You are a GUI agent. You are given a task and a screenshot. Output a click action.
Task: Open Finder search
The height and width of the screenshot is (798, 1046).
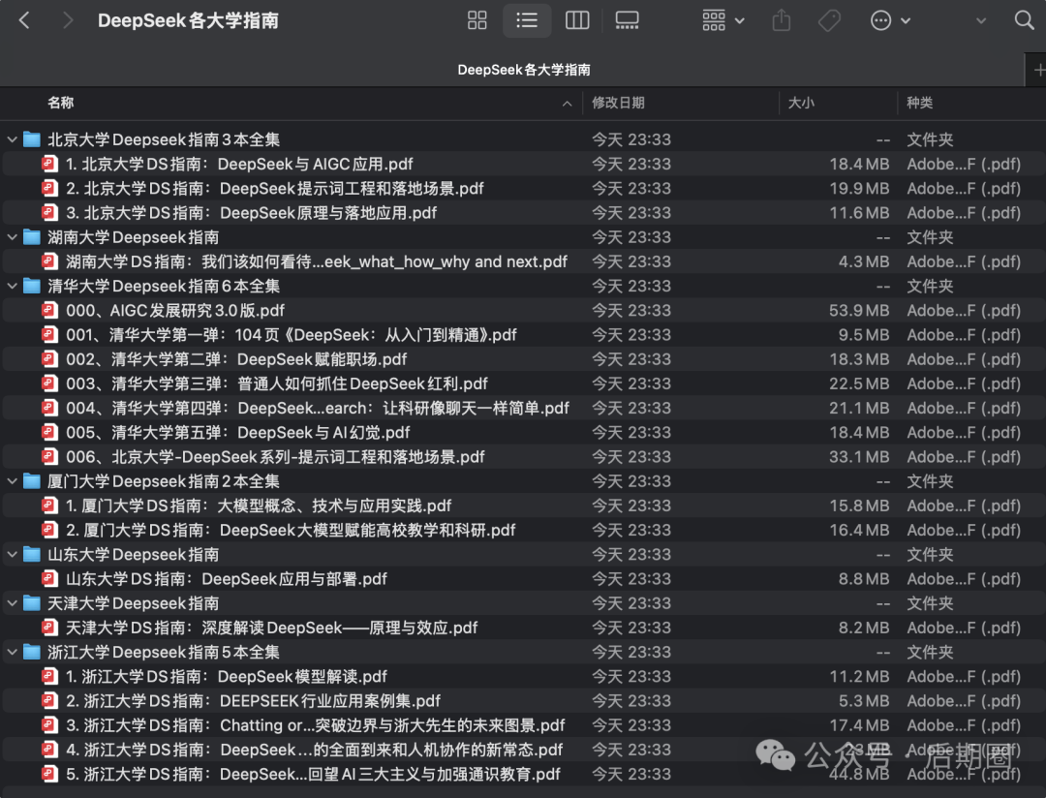(1025, 19)
